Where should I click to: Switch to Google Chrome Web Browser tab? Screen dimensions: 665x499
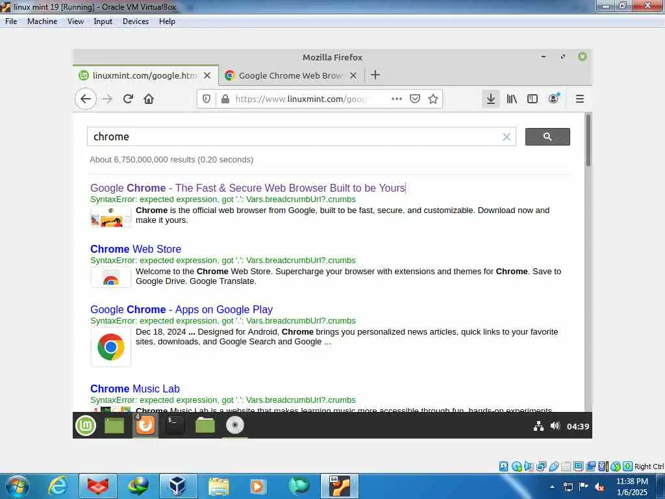point(291,75)
